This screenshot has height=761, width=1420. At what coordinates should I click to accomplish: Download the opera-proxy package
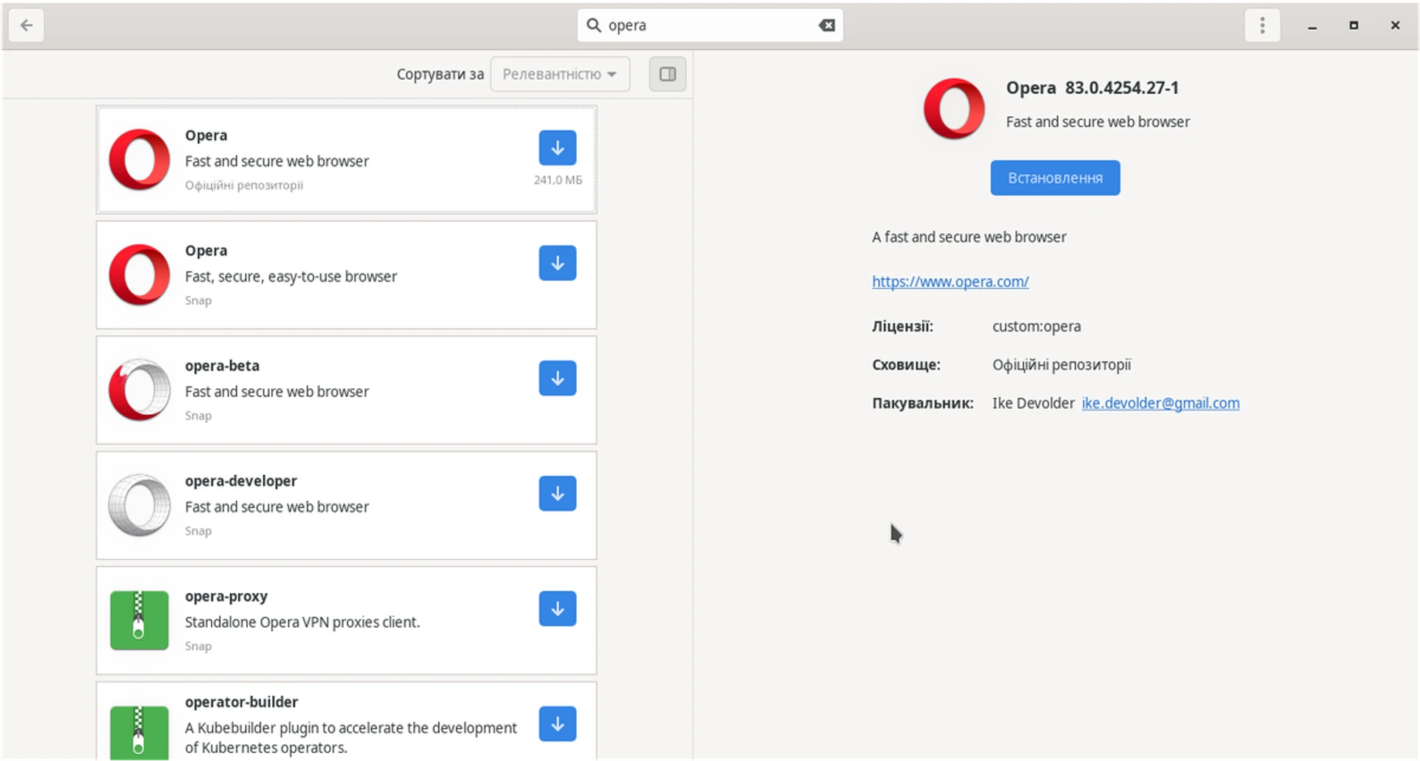[558, 609]
